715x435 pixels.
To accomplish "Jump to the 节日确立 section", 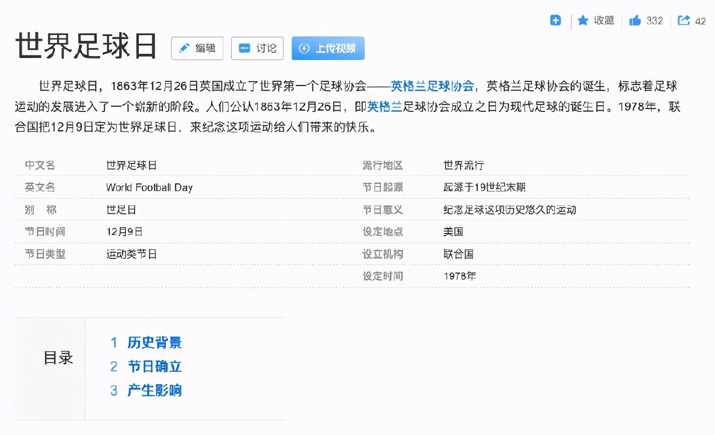I will click(155, 367).
